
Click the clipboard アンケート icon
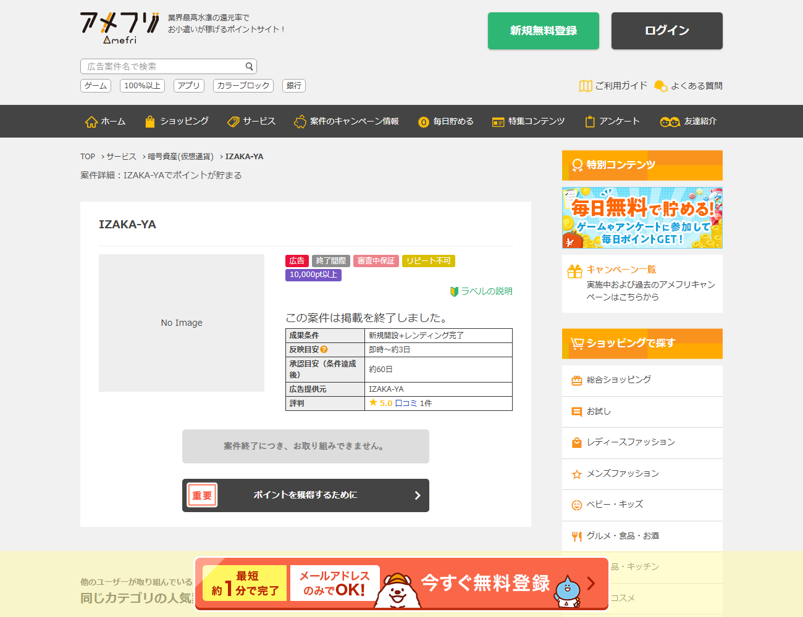tap(590, 122)
